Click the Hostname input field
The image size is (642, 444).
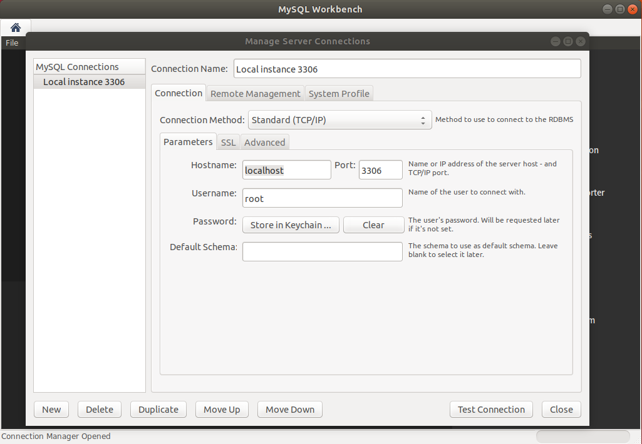click(x=286, y=170)
